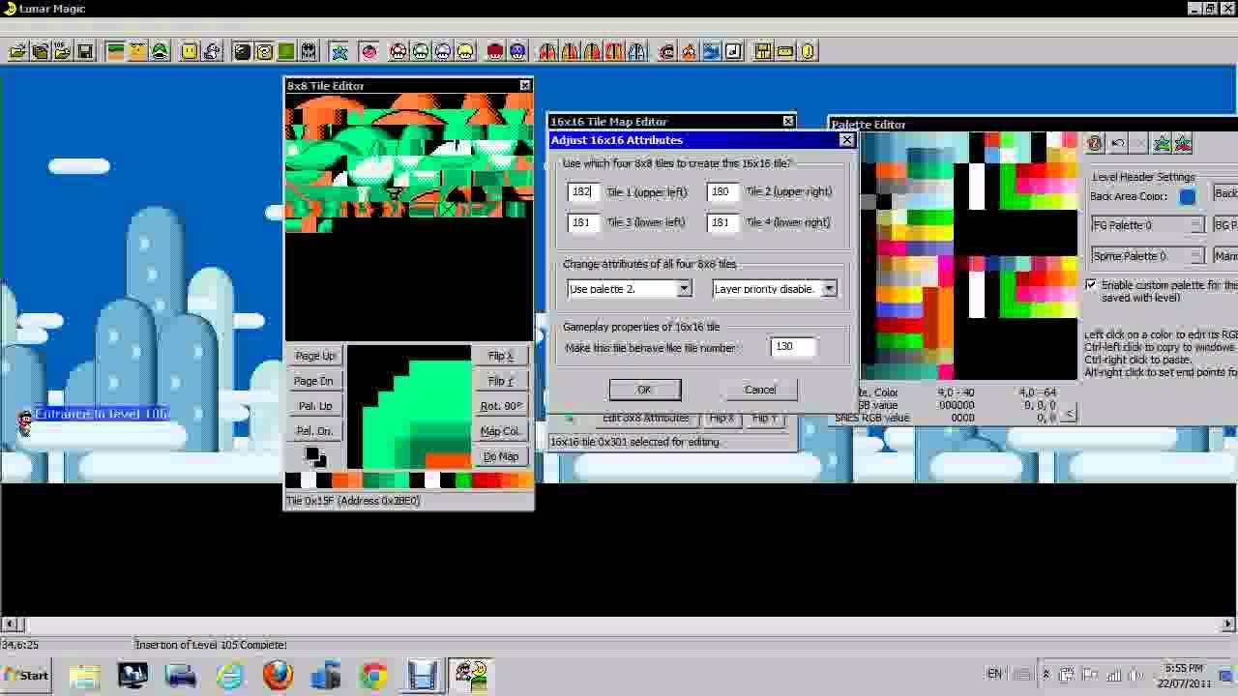Click Flip X in 8x8 Tile Editor
The width and height of the screenshot is (1238, 696).
(500, 356)
